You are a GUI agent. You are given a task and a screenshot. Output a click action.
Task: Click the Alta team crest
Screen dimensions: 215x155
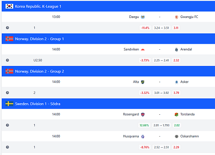(143, 82)
